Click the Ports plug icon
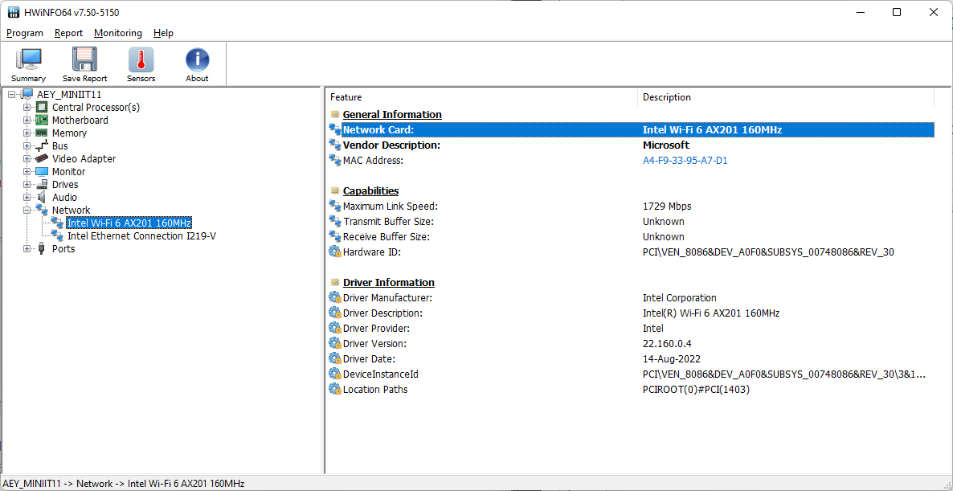This screenshot has height=491, width=953. point(41,248)
